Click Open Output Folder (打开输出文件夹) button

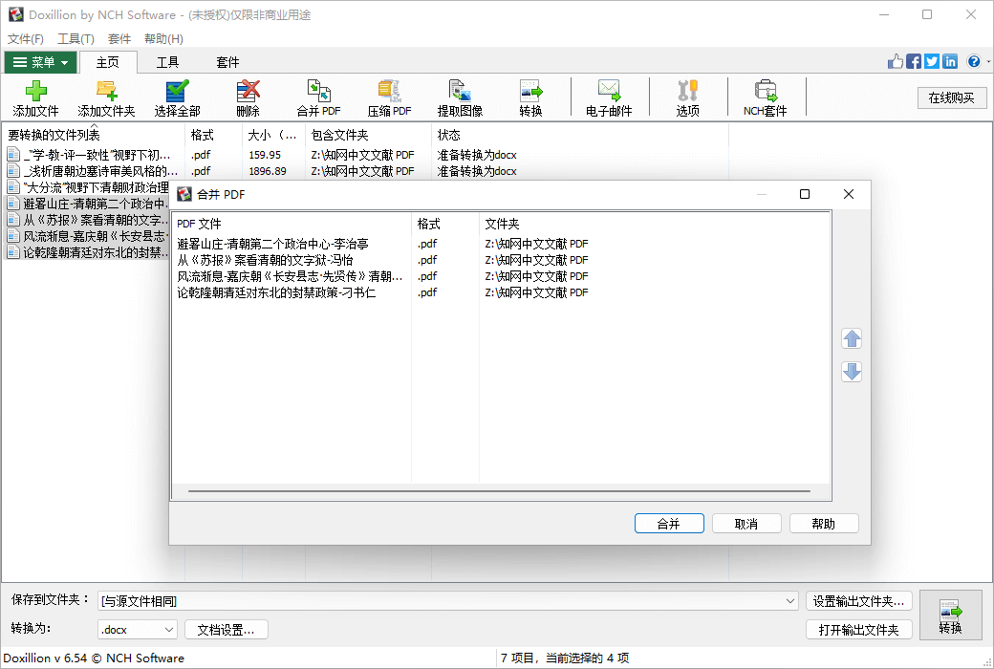(x=859, y=630)
